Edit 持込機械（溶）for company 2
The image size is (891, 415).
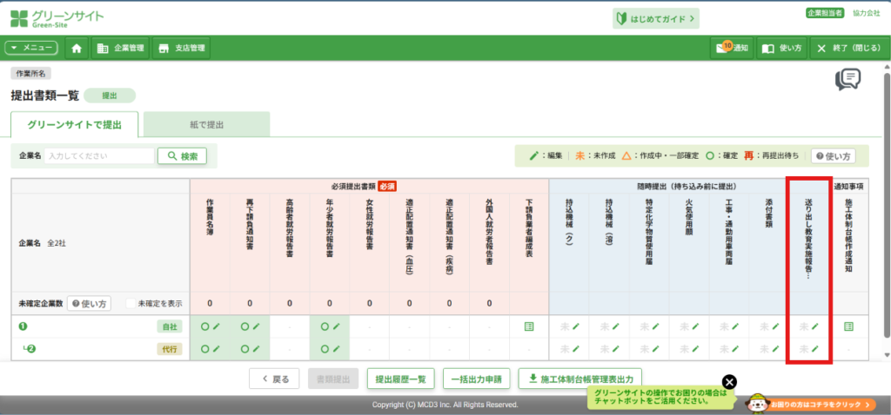pos(615,349)
